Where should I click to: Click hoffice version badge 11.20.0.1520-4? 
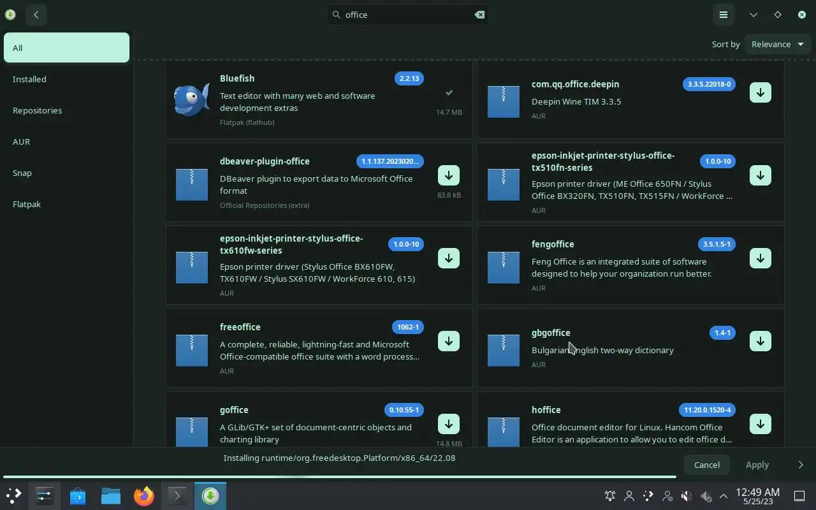(x=707, y=410)
